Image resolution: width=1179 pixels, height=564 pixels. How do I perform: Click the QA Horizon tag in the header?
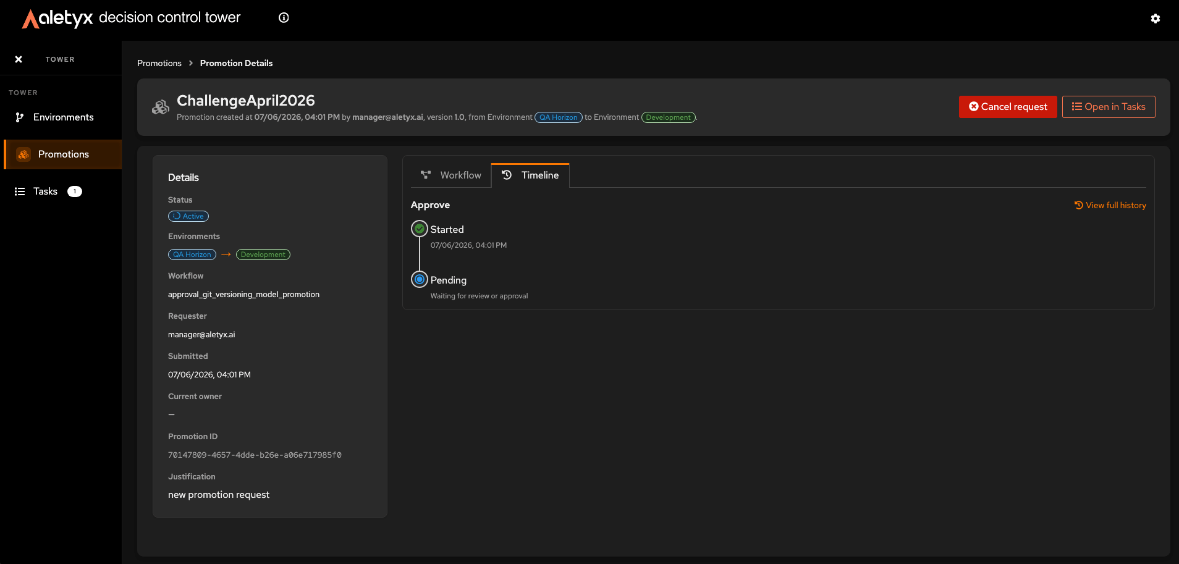(x=558, y=117)
